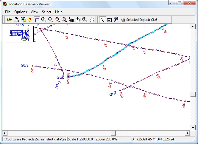Open the View menu
The image size is (198, 144).
pyautogui.click(x=34, y=12)
